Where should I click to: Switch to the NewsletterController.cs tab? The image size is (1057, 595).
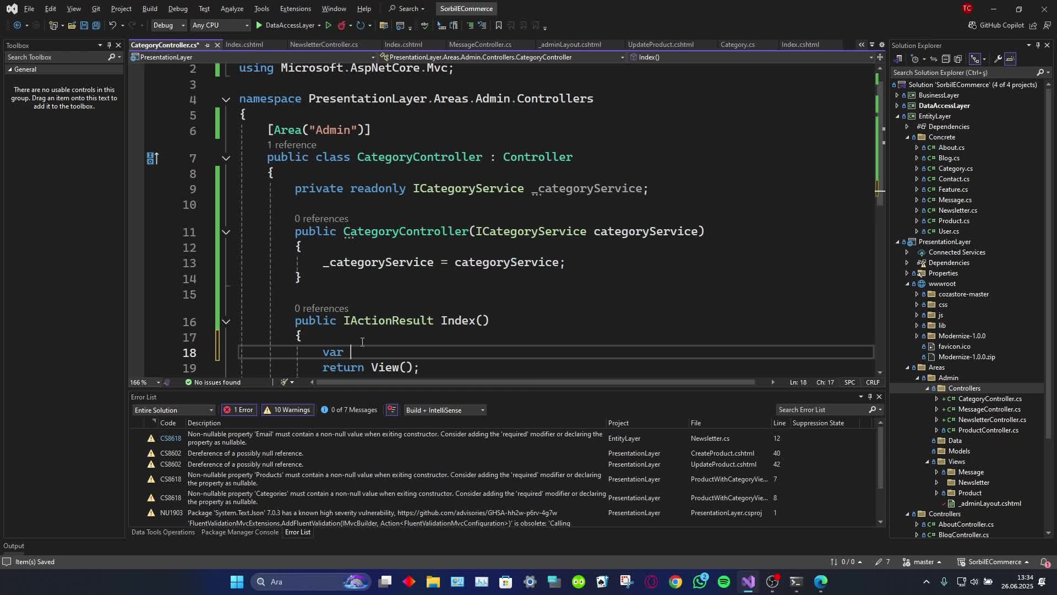(324, 45)
